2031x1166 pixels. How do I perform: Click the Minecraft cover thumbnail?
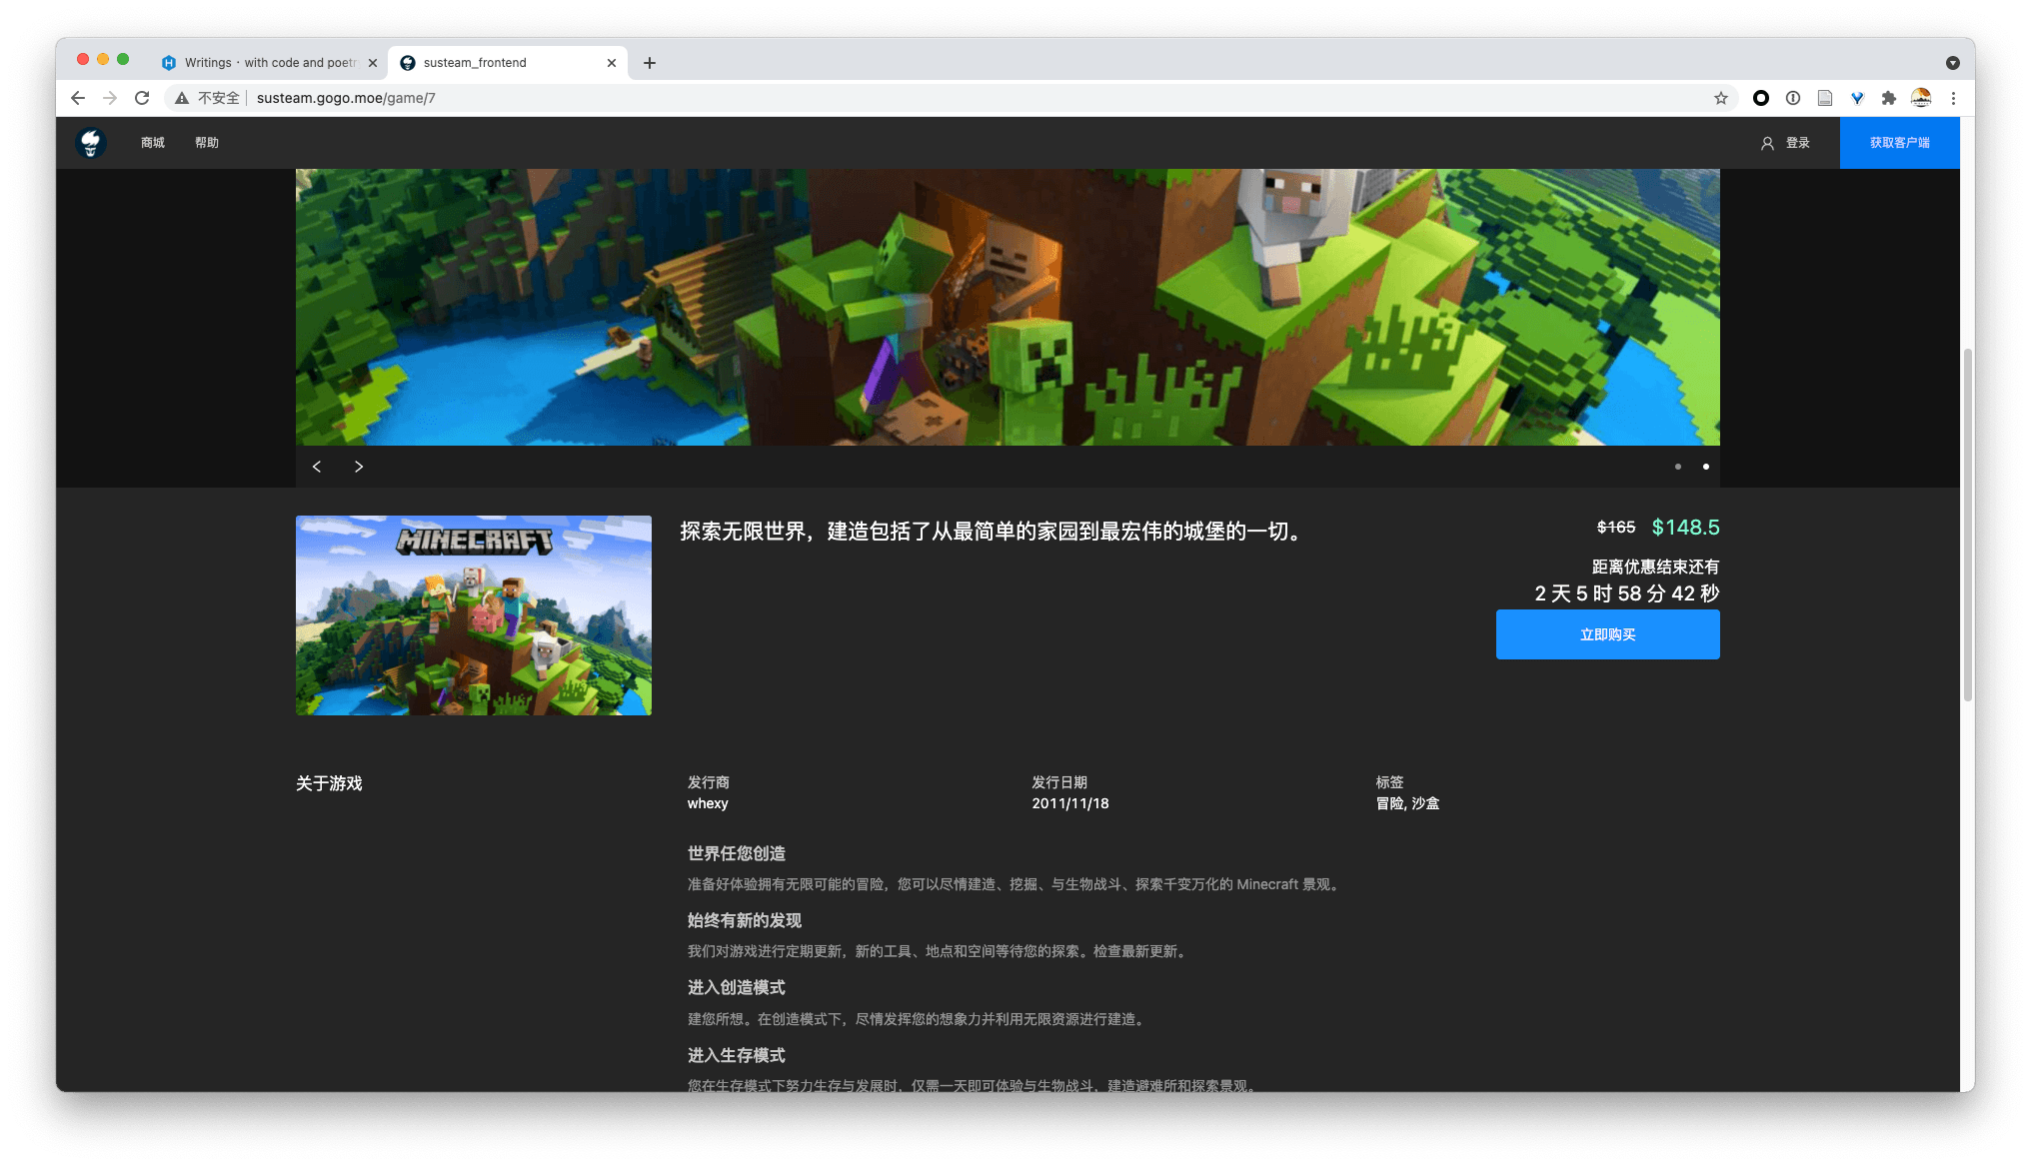(474, 615)
